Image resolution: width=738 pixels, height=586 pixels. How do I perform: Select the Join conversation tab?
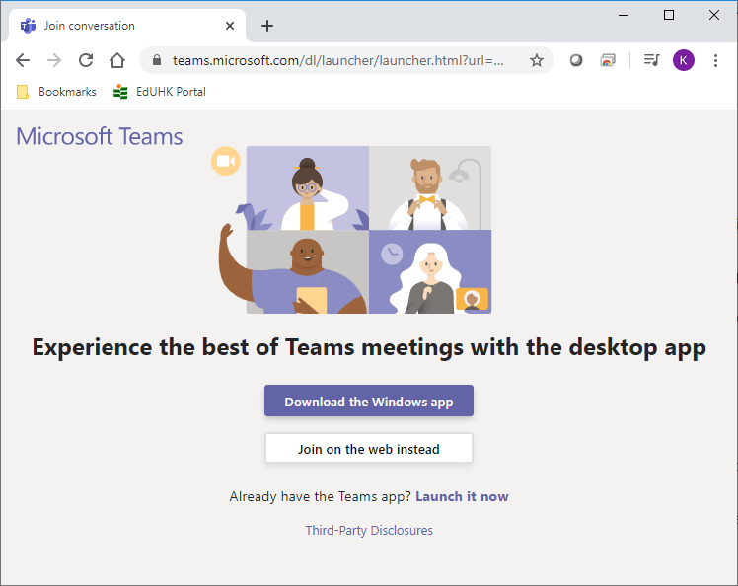[118, 26]
